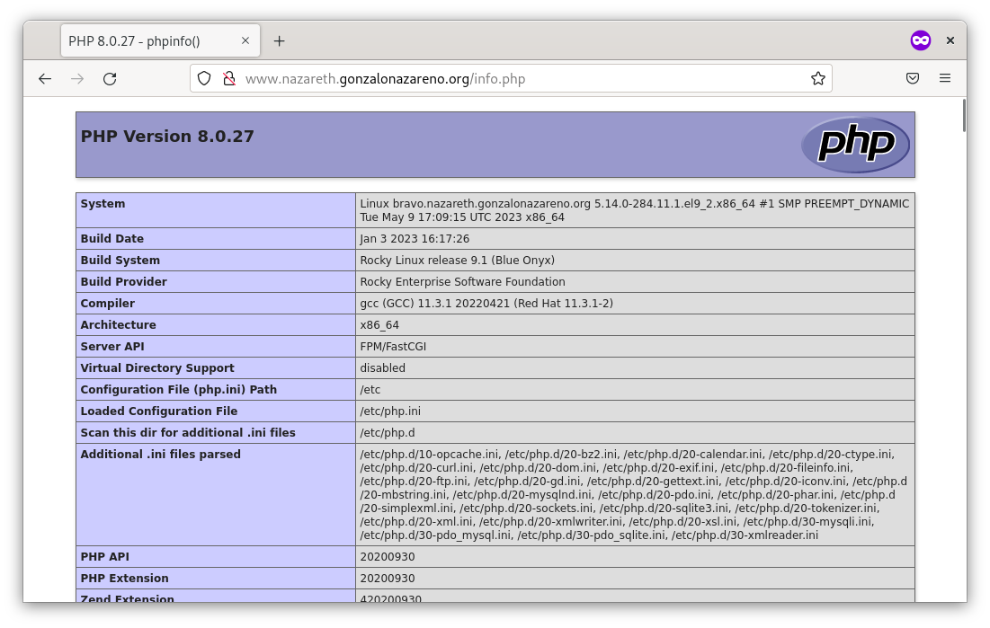The width and height of the screenshot is (990, 628).
Task: Open the Save to Pocket icon
Action: (912, 79)
